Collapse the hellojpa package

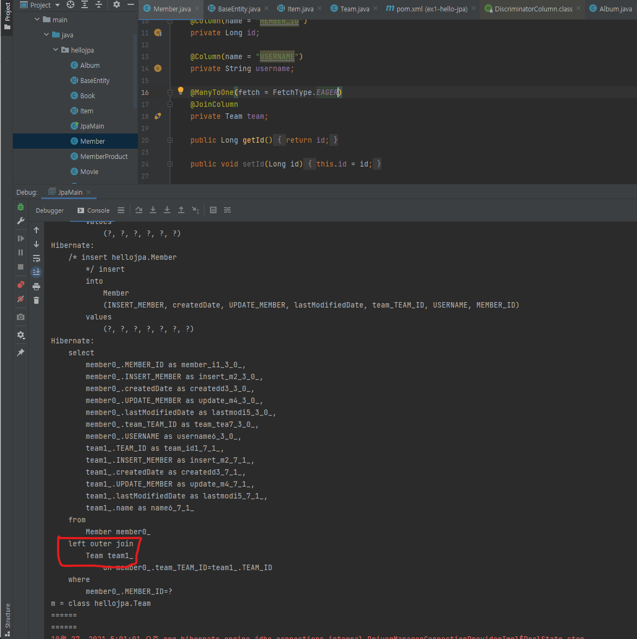(x=56, y=50)
